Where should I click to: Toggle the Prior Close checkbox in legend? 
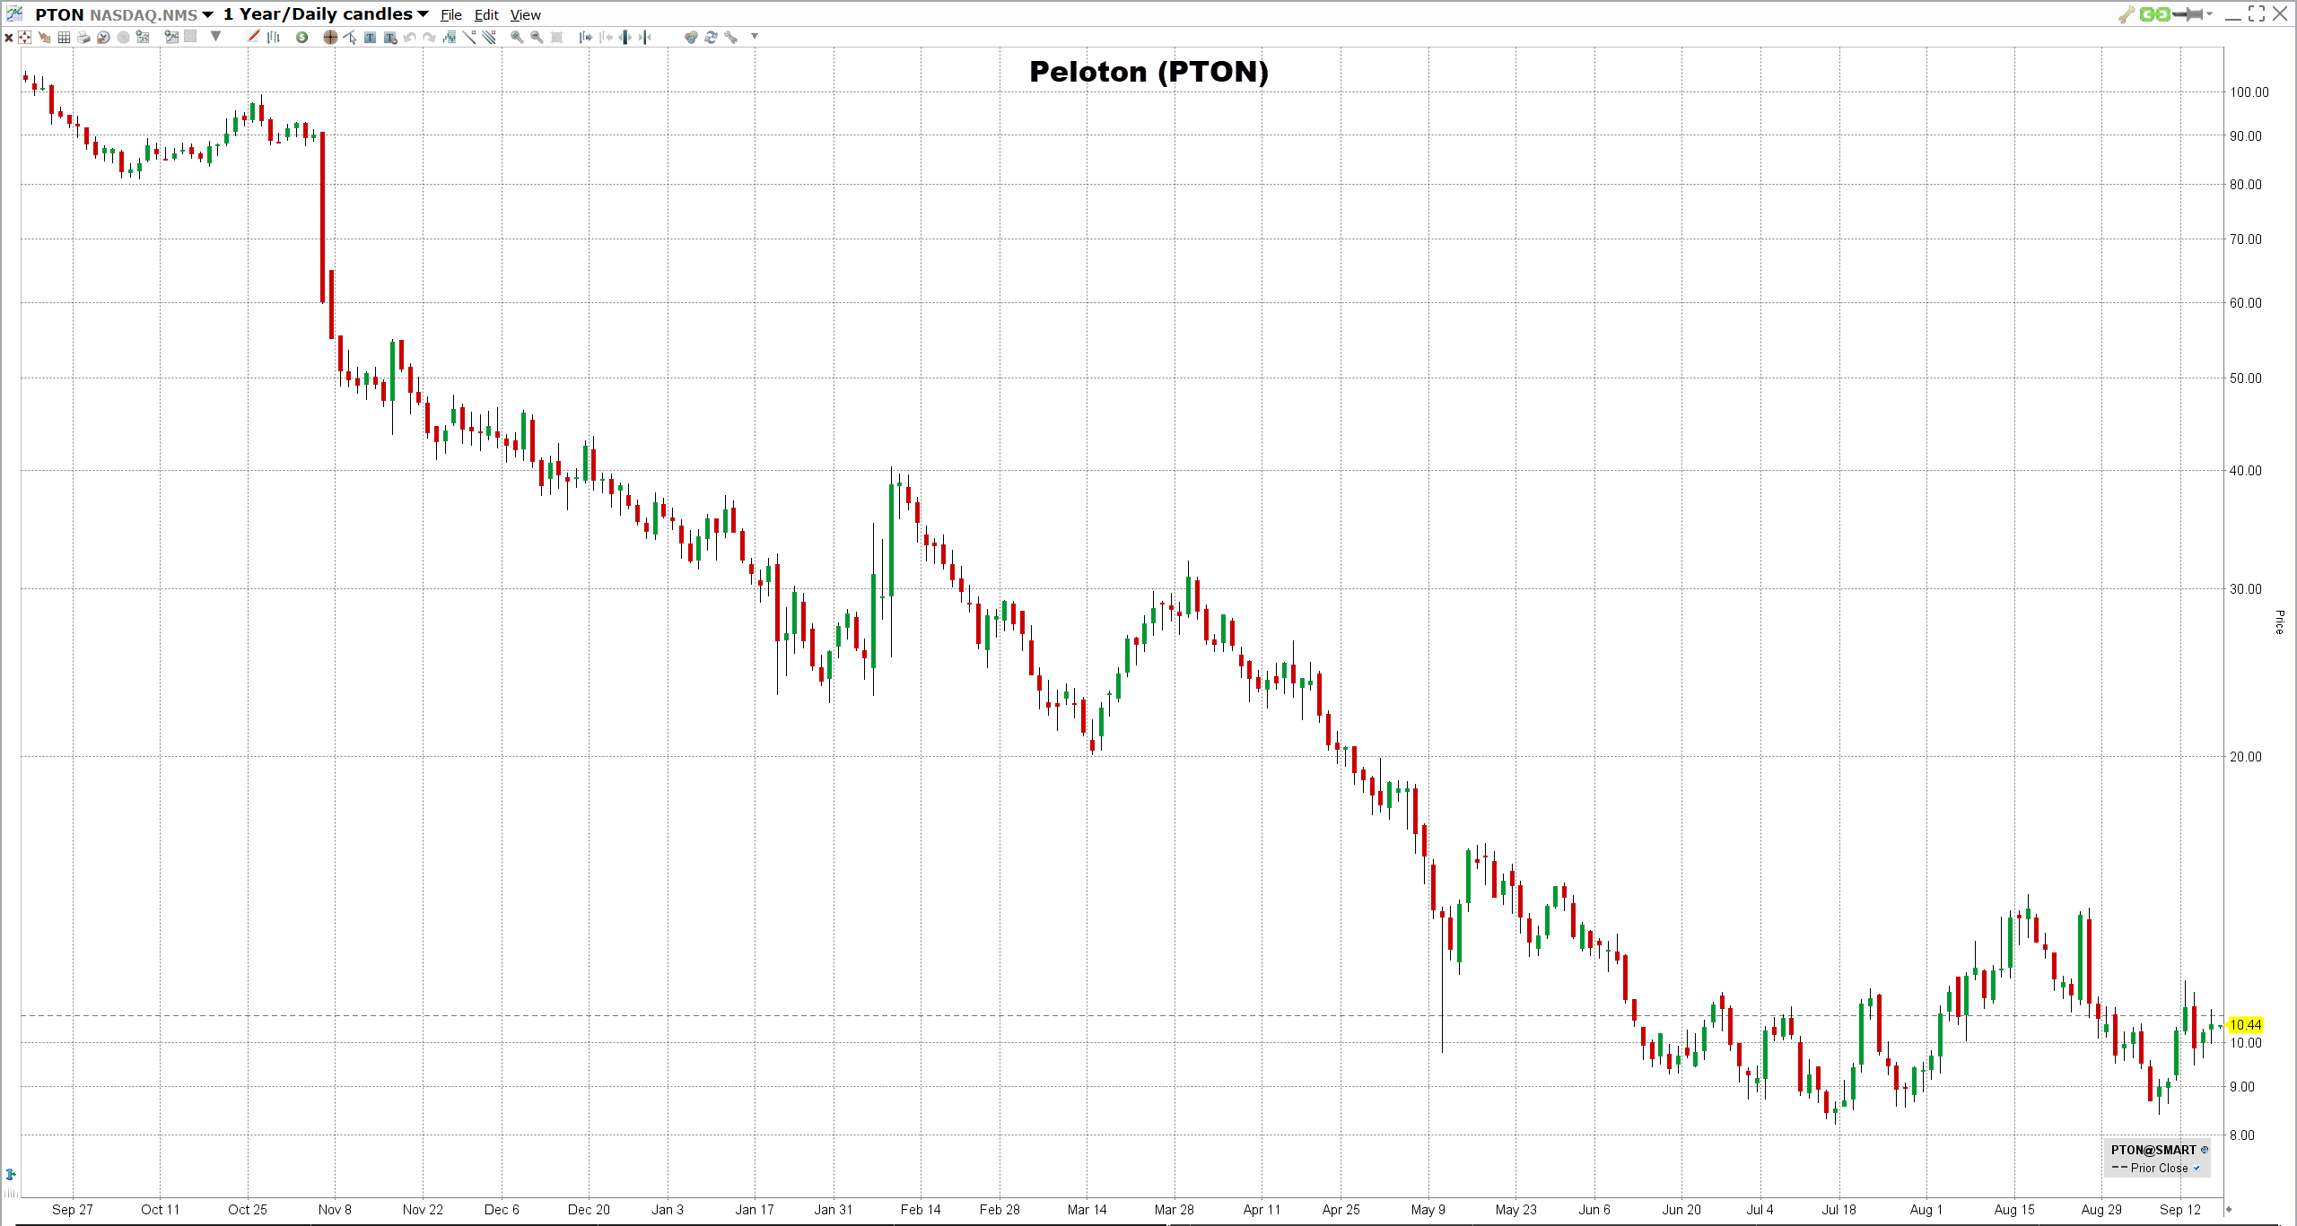tap(2197, 1168)
